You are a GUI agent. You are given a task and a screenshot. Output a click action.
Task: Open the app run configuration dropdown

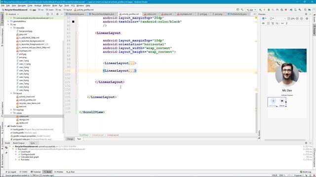pyautogui.click(x=251, y=10)
